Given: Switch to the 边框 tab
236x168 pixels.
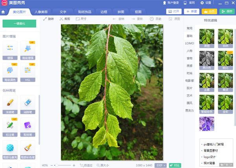Looking at the screenshot, I should coord(104,12).
